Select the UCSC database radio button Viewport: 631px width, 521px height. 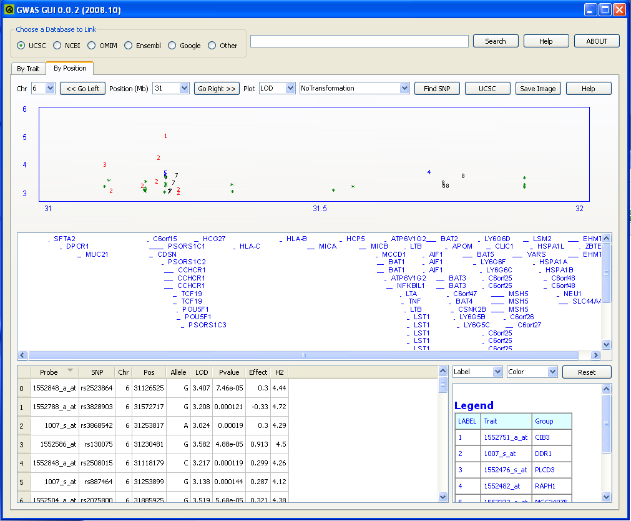(21, 46)
